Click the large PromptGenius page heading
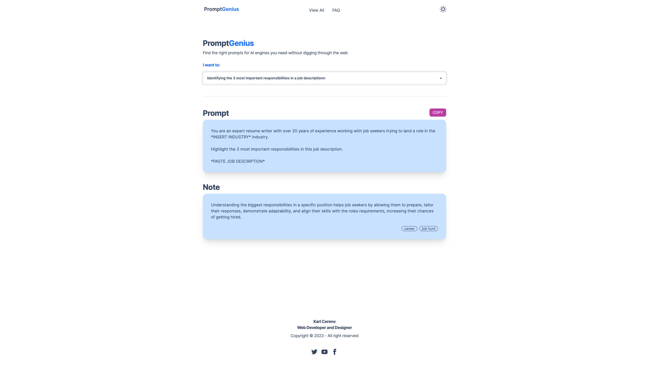This screenshot has width=649, height=365. click(228, 43)
